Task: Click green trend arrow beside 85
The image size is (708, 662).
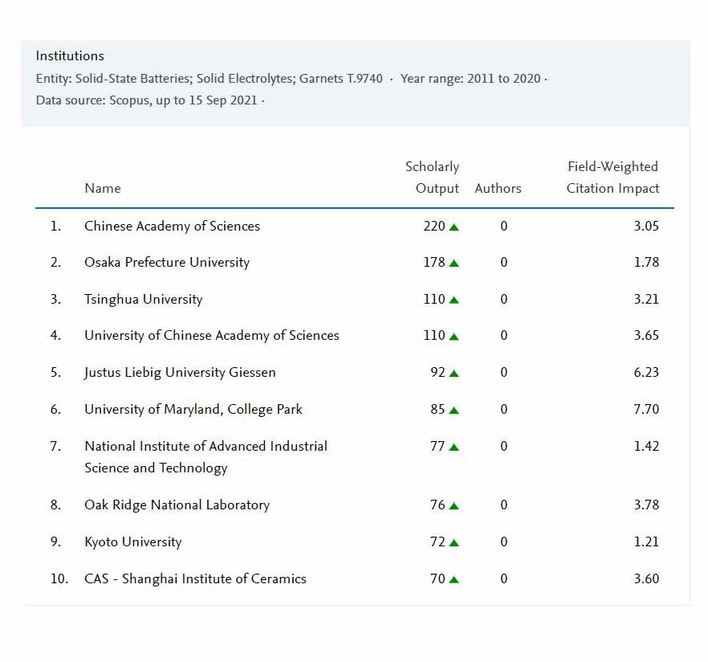Action: pos(454,411)
